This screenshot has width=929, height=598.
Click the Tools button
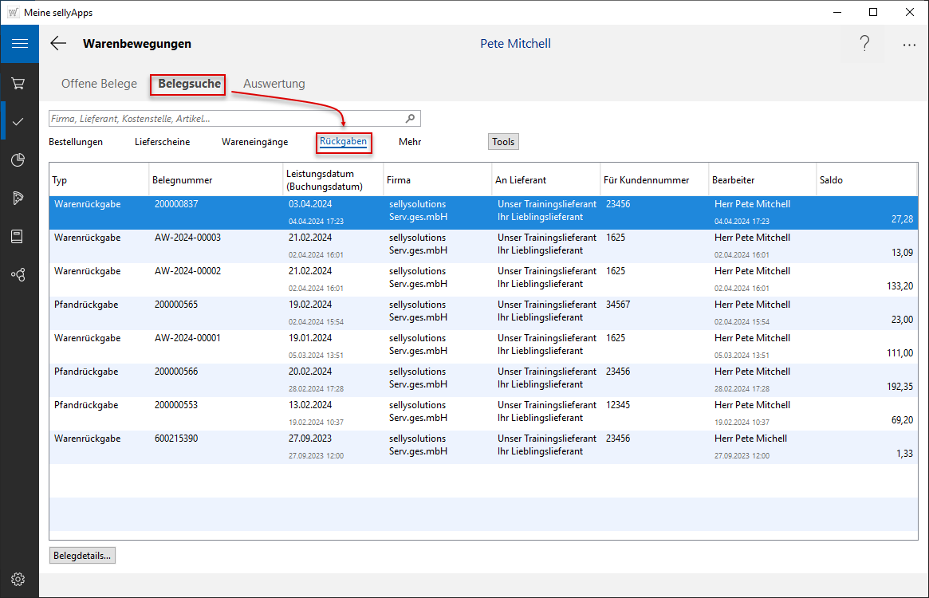(x=503, y=142)
